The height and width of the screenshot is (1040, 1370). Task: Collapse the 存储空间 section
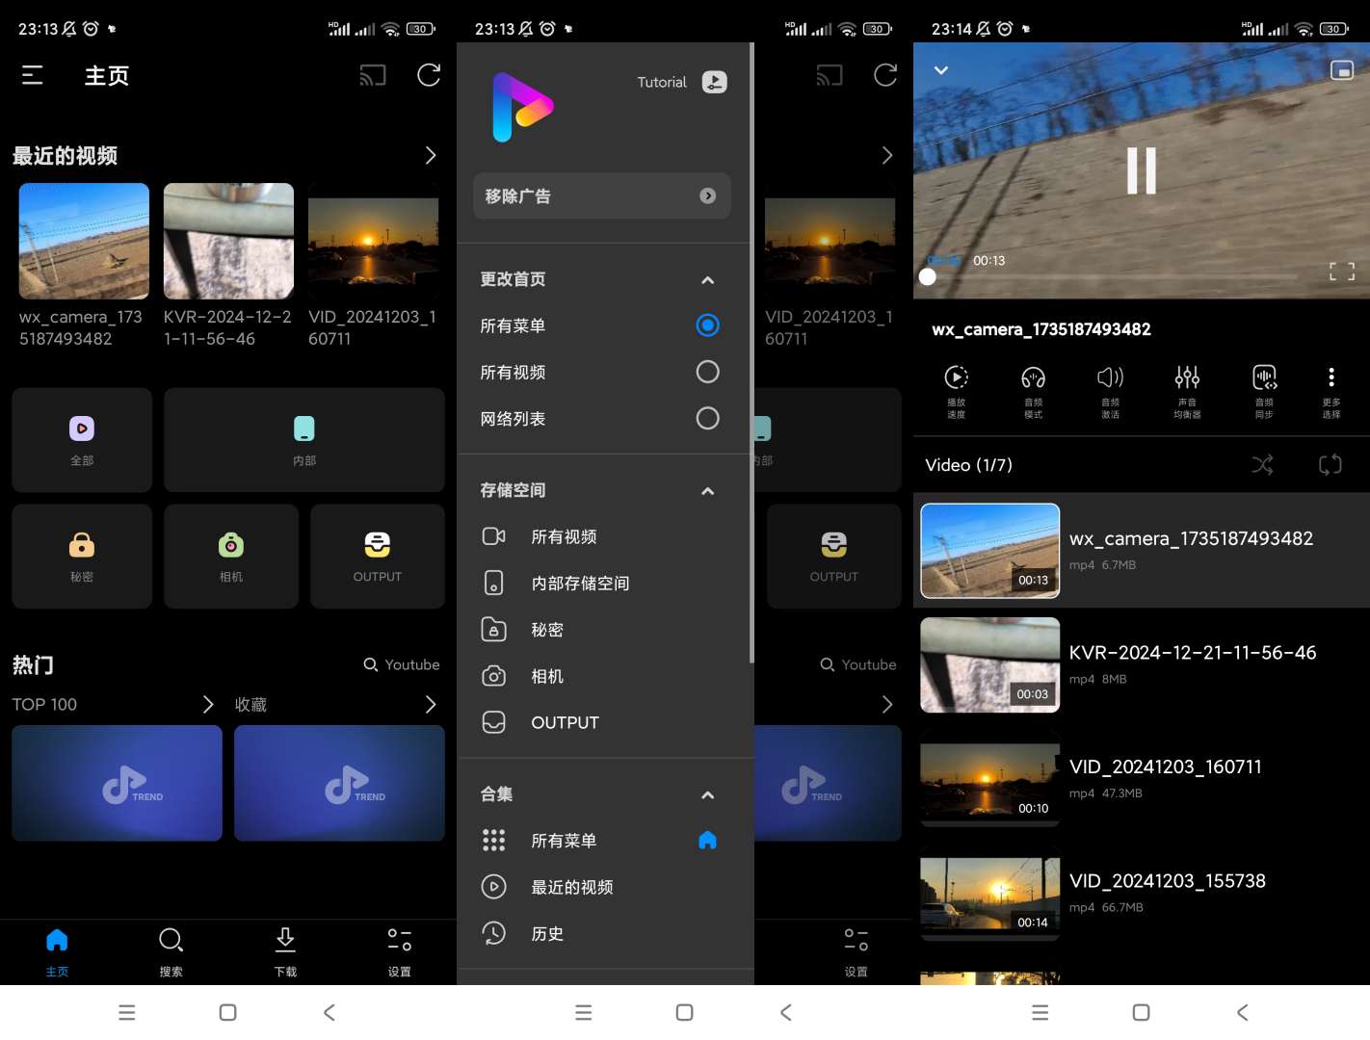tap(708, 491)
